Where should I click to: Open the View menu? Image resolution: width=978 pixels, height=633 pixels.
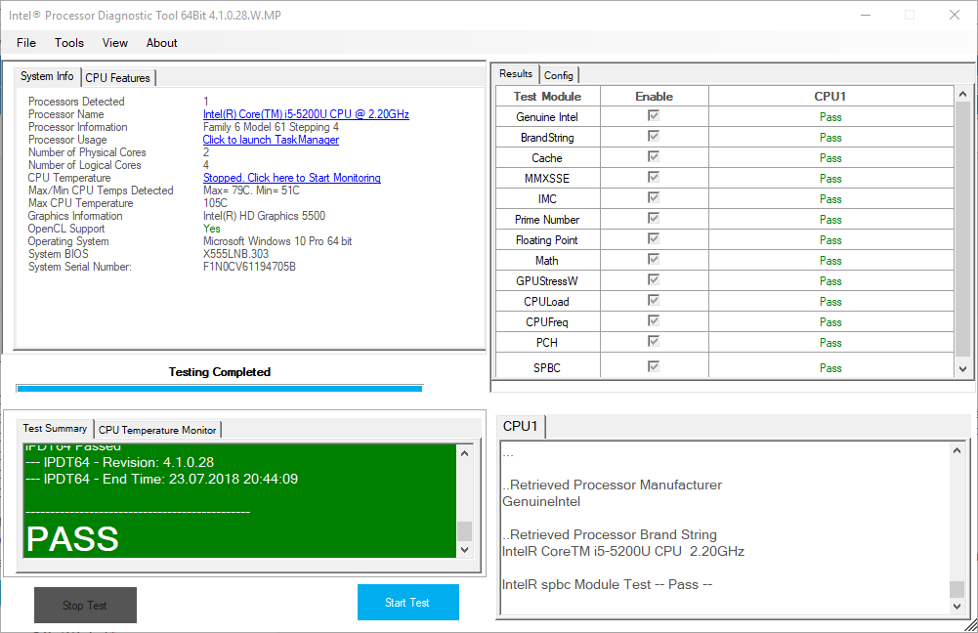[x=114, y=43]
